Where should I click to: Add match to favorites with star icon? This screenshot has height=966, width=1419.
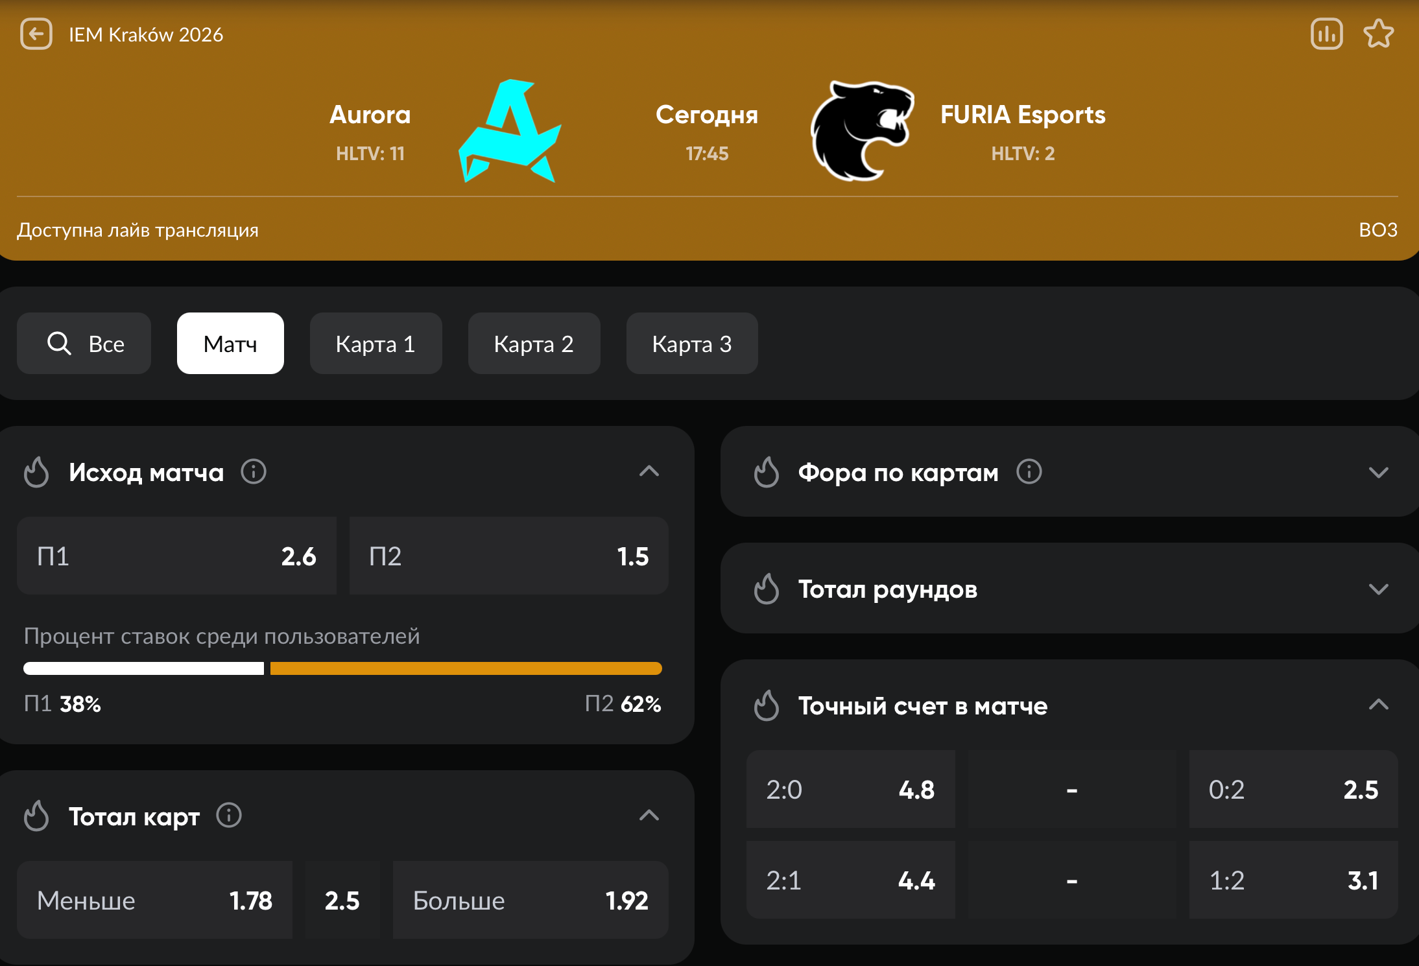click(x=1378, y=34)
